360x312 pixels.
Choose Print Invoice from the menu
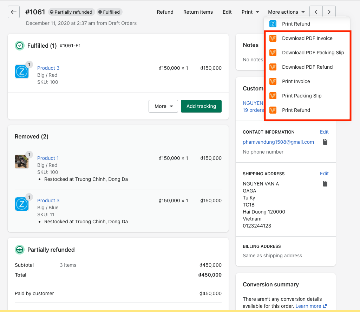pos(296,81)
